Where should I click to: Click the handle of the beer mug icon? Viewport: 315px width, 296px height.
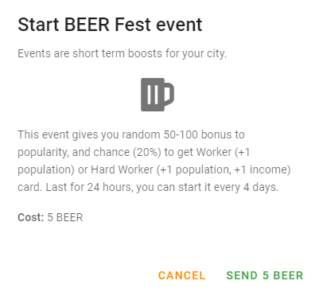[169, 93]
